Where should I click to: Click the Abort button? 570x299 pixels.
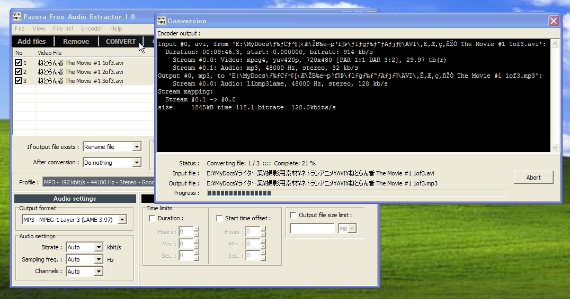[x=533, y=177]
